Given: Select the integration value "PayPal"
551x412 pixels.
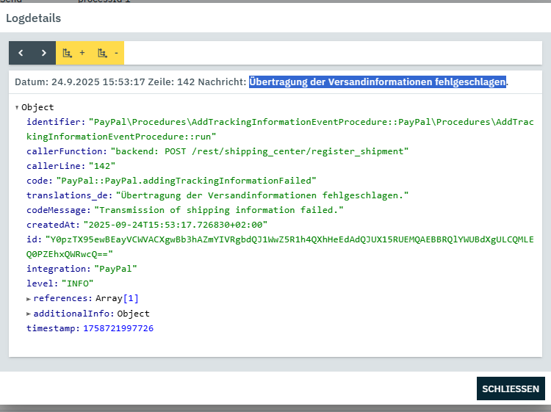Looking at the screenshot, I should [115, 269].
